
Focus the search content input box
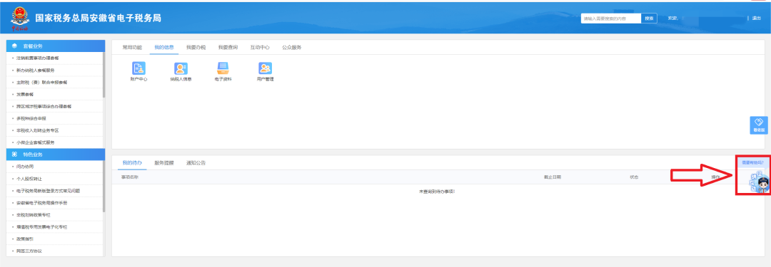point(611,19)
